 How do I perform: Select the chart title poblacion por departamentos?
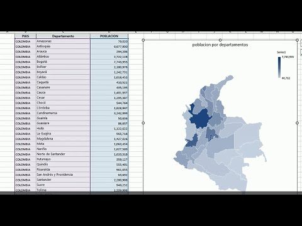pos(220,45)
